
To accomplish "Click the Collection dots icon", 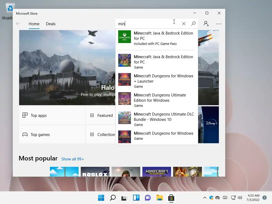I will point(92,134).
